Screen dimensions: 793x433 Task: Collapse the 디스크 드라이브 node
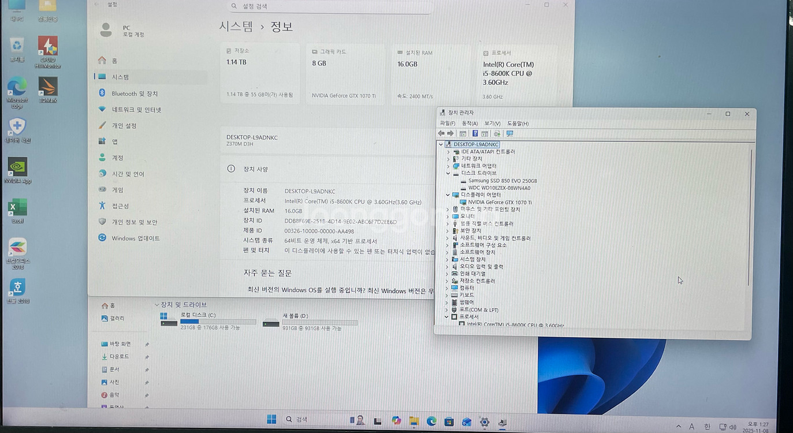(448, 173)
